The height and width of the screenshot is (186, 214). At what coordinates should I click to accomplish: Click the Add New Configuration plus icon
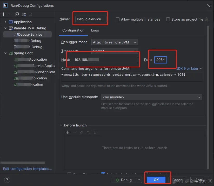(x=4, y=14)
